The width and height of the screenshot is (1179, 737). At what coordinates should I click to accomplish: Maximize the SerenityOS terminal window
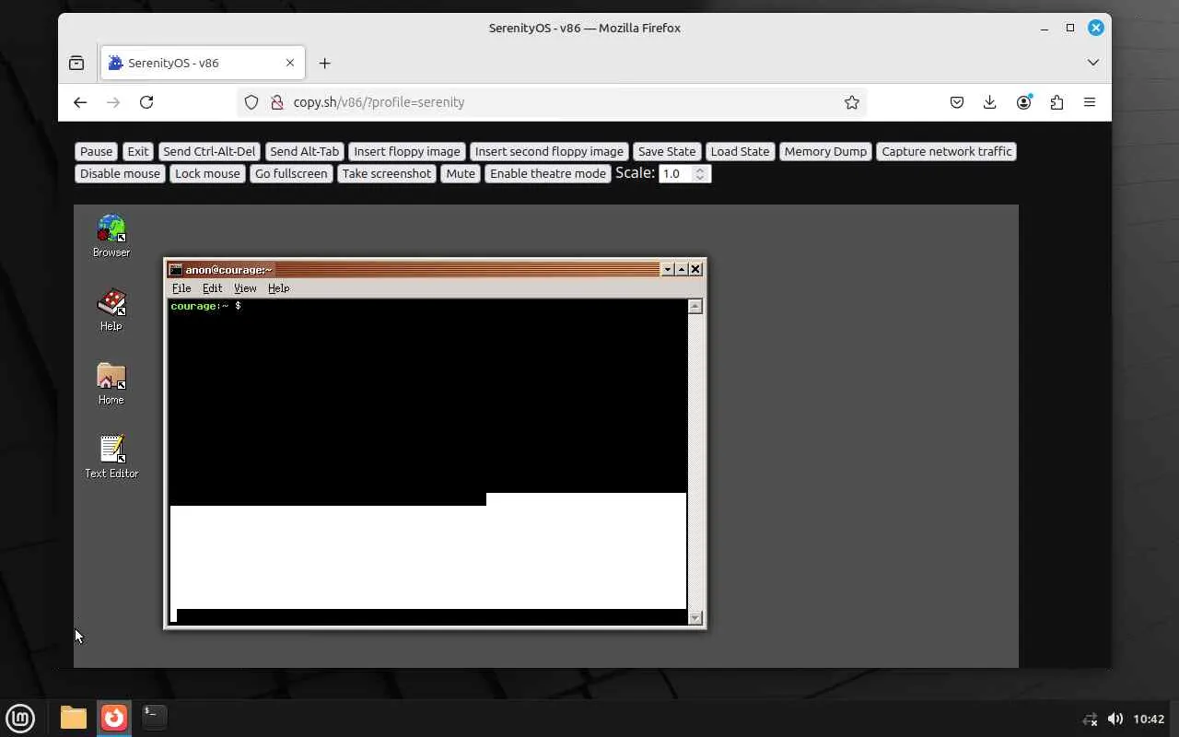point(682,269)
